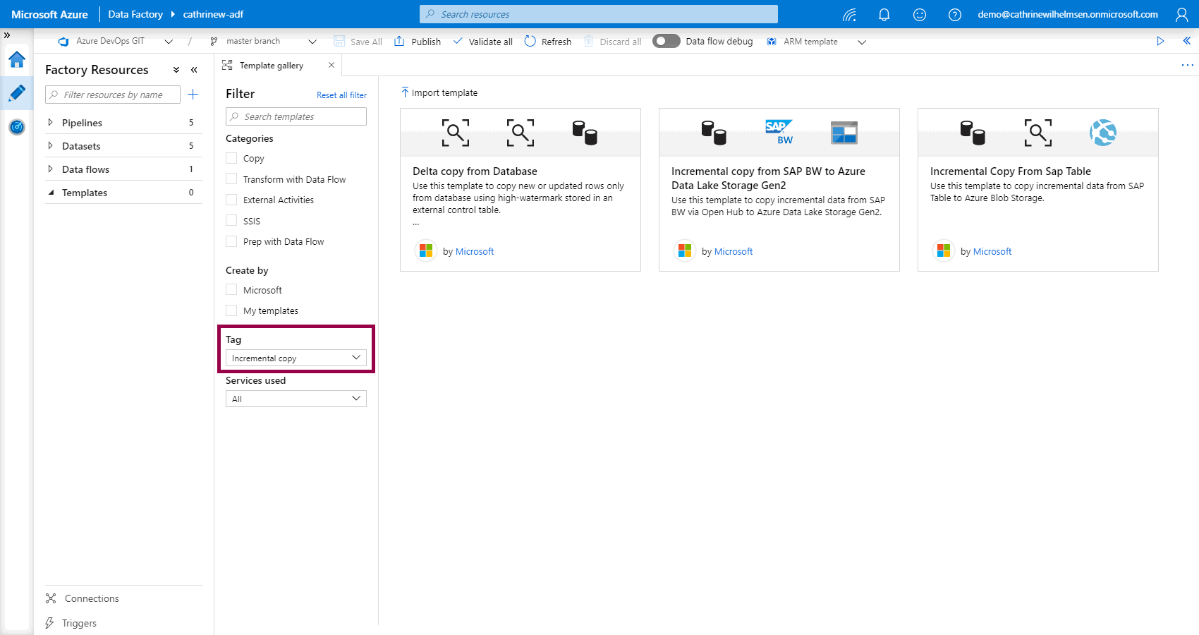Open the Author pencil icon in sidebar
The image size is (1199, 635).
(16, 93)
